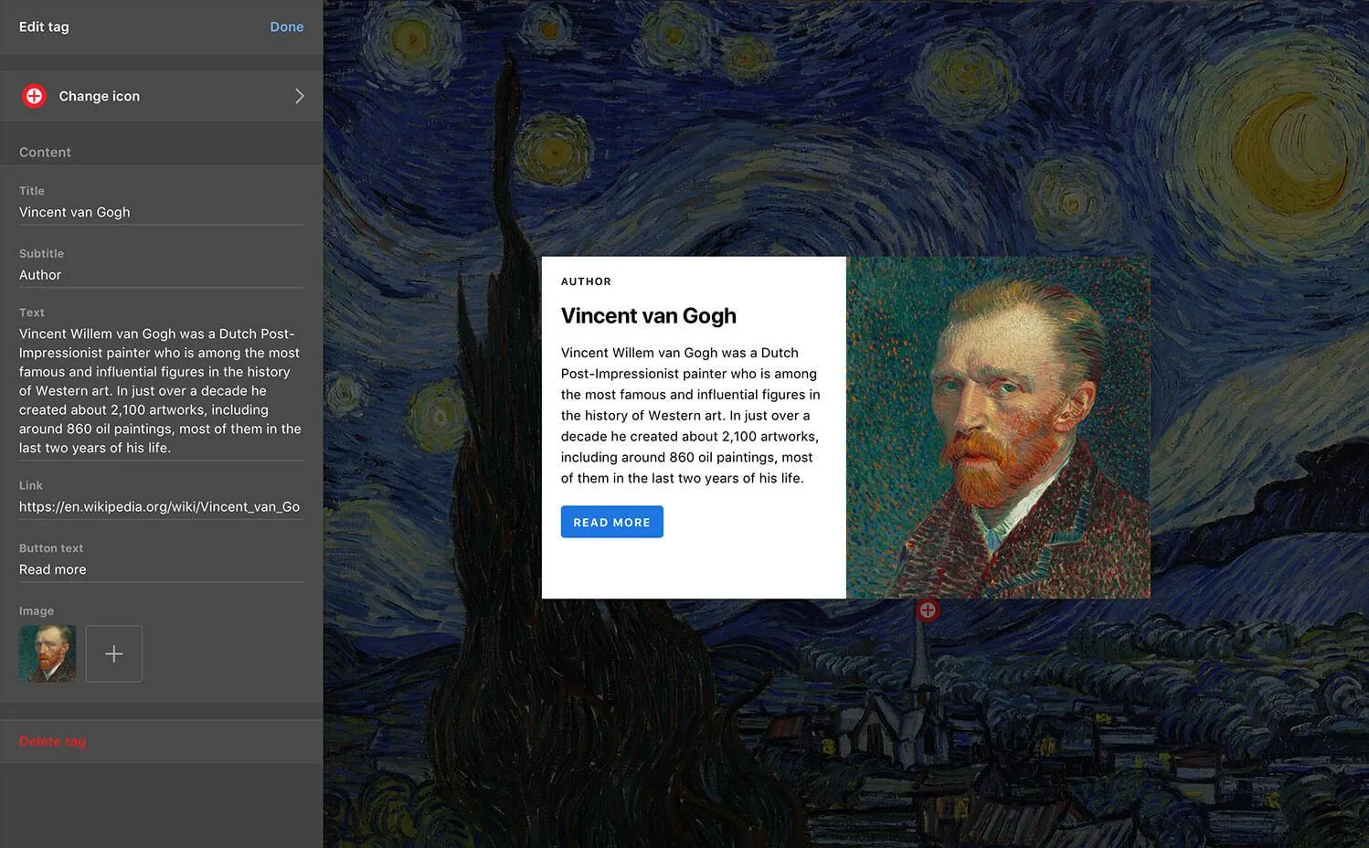The image size is (1369, 848).
Task: Edit the Subtitle field containing Author
Action: 162,275
